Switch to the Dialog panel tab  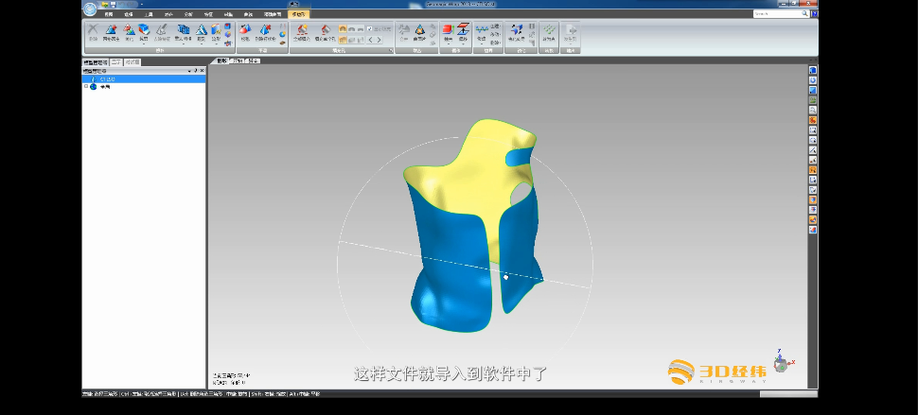[x=132, y=61]
